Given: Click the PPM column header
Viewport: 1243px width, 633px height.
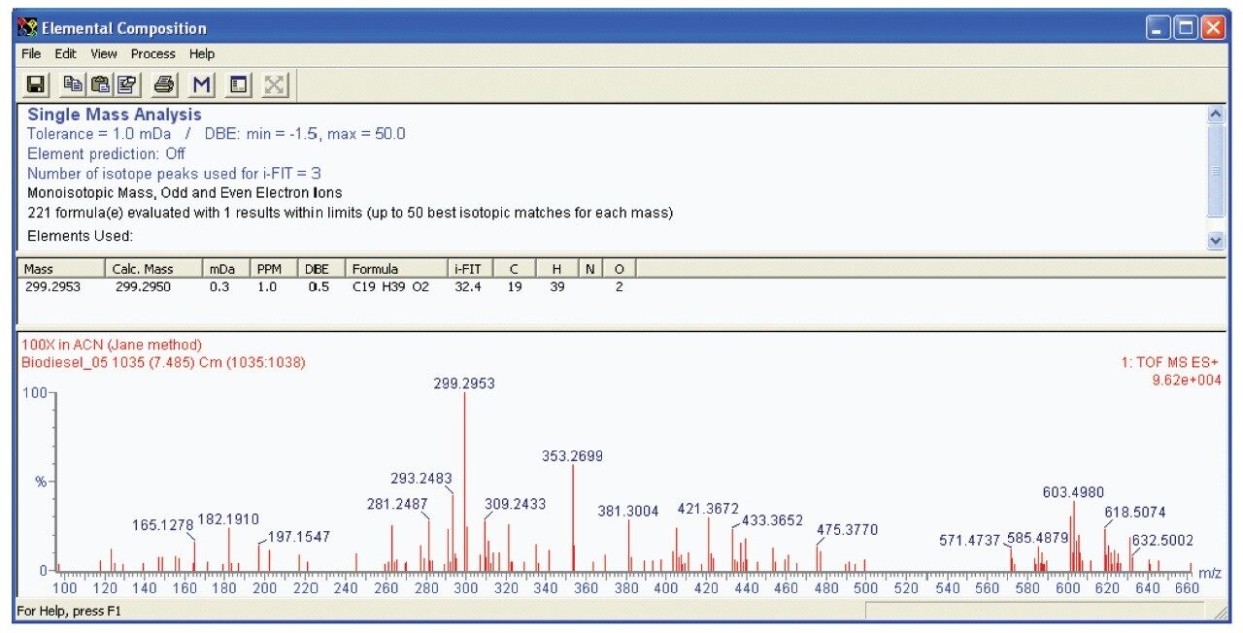Looking at the screenshot, I should point(274,269).
